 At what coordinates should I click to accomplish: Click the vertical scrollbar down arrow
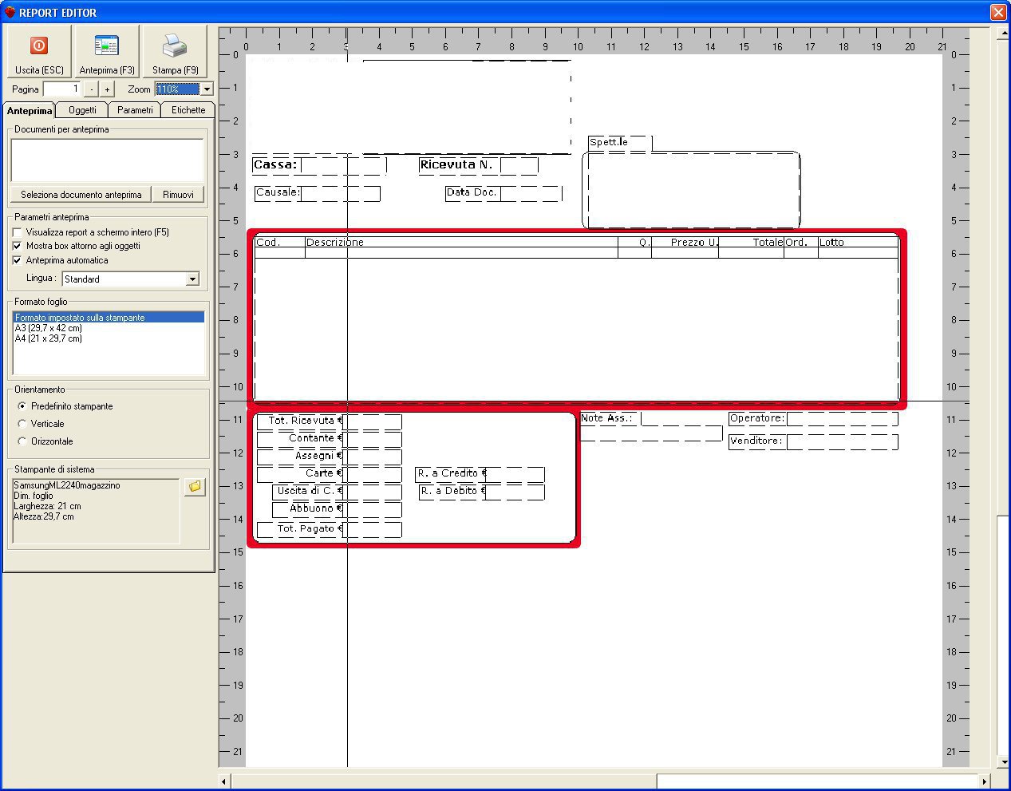pos(1003,763)
